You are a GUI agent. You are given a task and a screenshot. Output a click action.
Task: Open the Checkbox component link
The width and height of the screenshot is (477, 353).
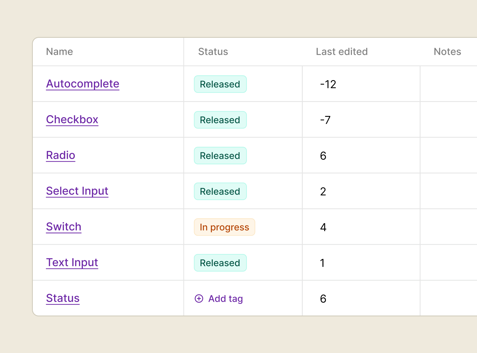pos(72,120)
